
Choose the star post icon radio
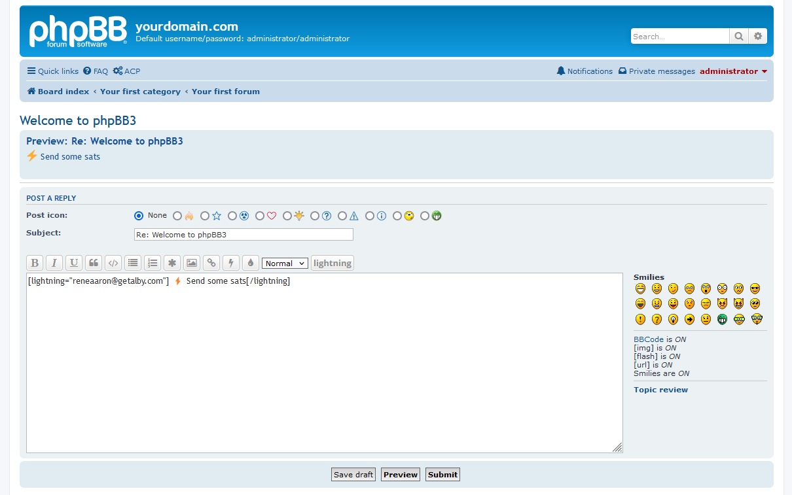(205, 216)
